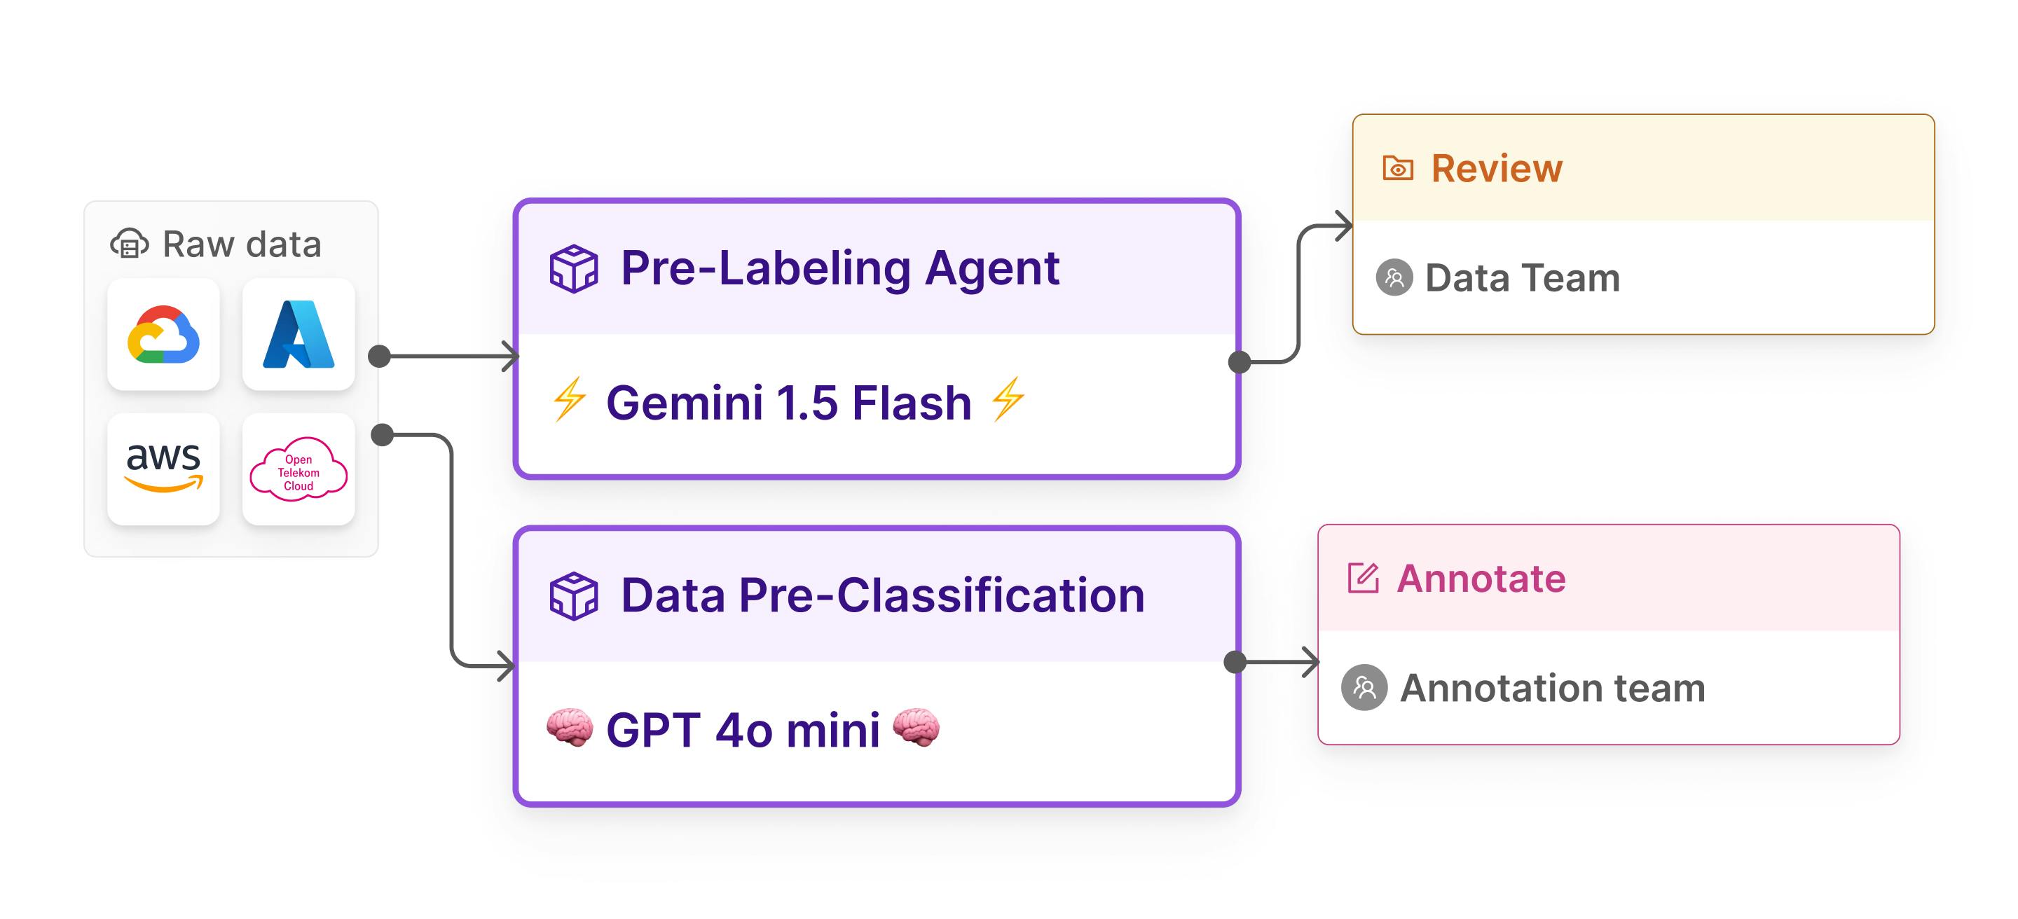Image resolution: width=2018 pixels, height=919 pixels.
Task: Select the Gemini 1.5 Flash model label
Action: 788,403
